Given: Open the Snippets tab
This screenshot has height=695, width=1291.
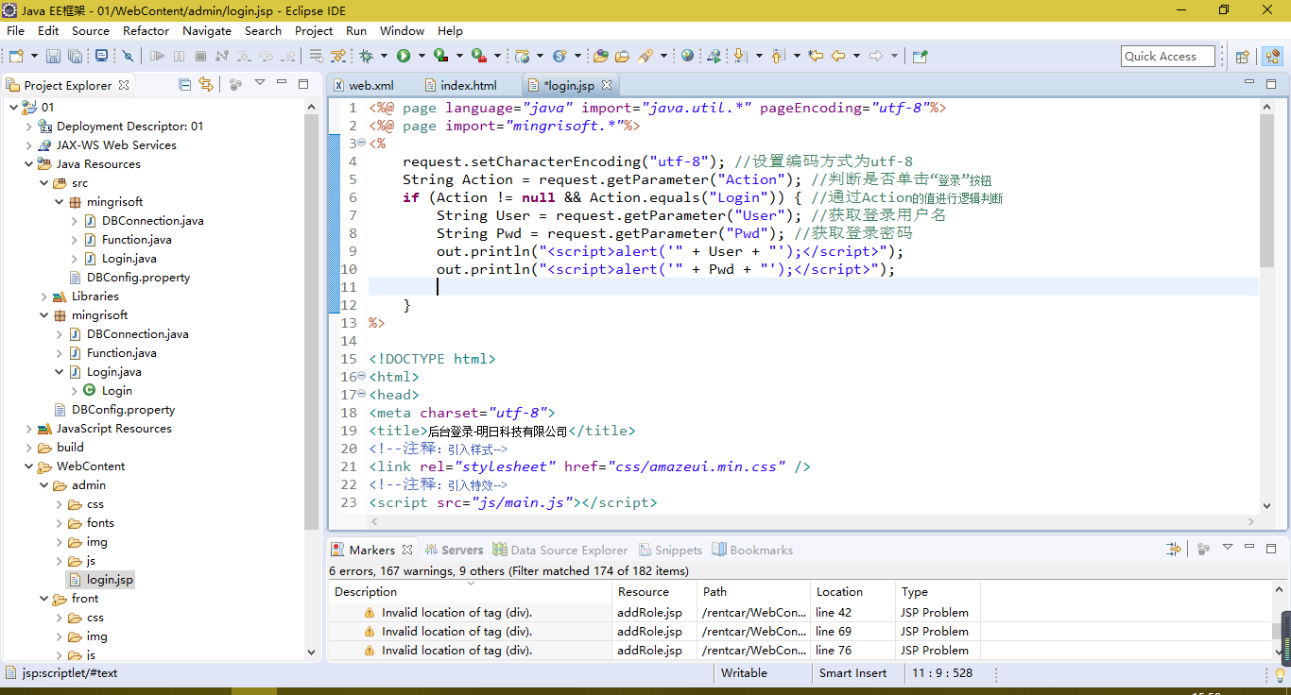Looking at the screenshot, I should point(670,550).
